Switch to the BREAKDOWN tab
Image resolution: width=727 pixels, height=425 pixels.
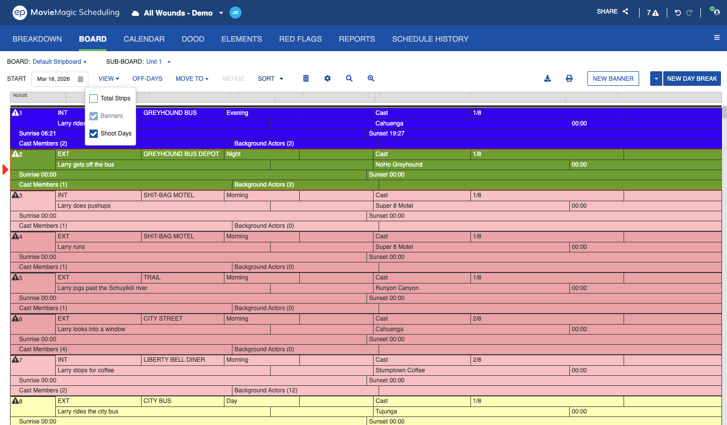pos(37,39)
